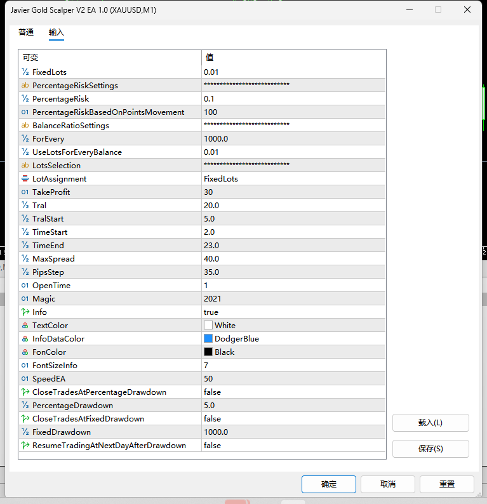Image resolution: width=487 pixels, height=504 pixels.
Task: Click the double-type icon beside Tral
Action: pos(25,206)
